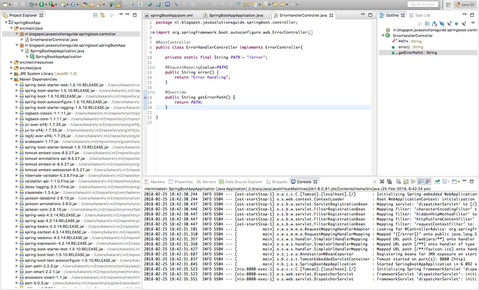Open the Servers view tab

pos(206,182)
